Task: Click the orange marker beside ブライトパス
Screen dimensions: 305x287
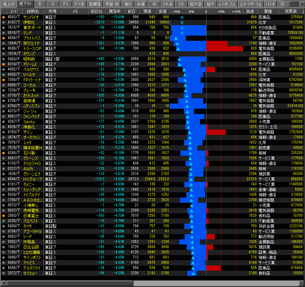Action: [4, 38]
